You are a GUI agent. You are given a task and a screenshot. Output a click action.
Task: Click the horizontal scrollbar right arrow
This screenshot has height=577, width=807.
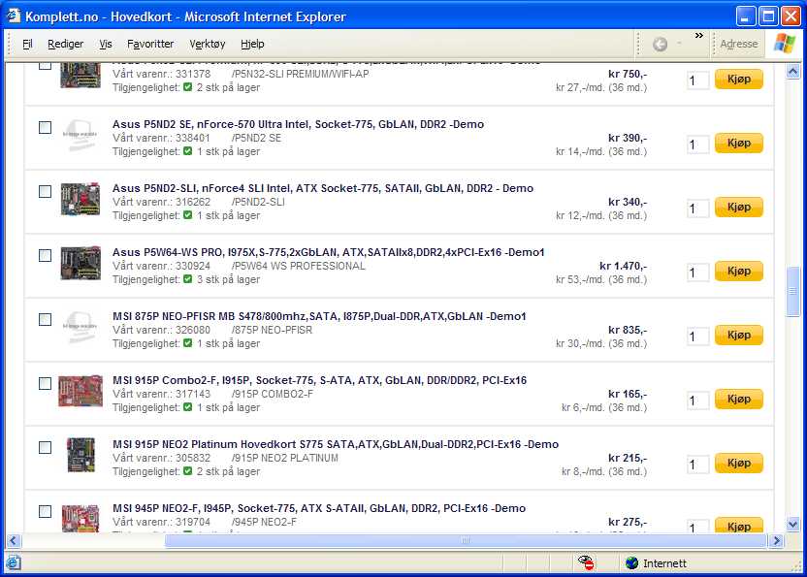click(x=776, y=540)
